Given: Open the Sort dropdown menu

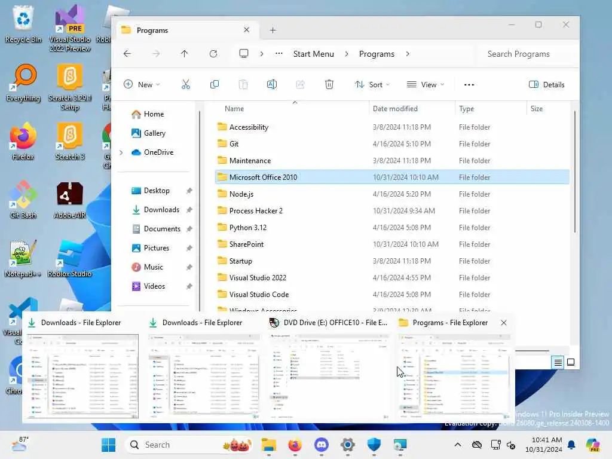Looking at the screenshot, I should (x=372, y=85).
